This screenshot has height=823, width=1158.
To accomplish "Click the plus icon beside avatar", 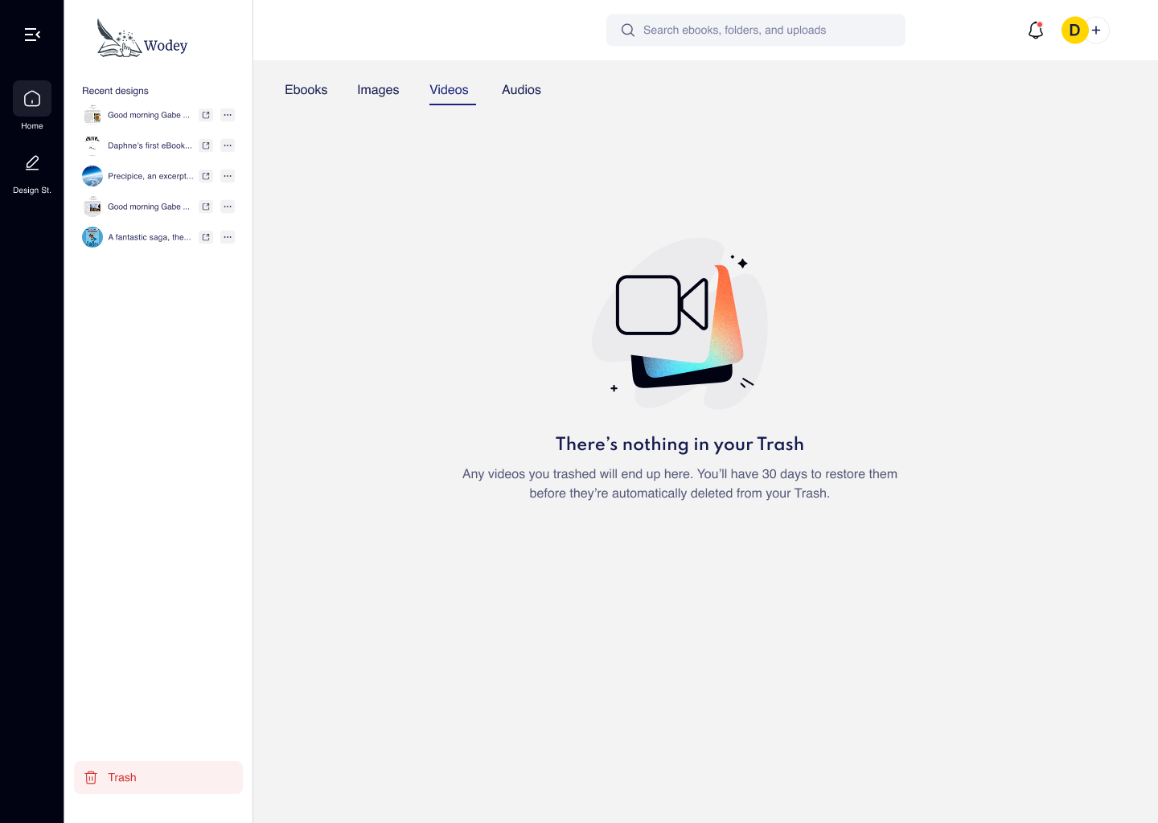I will point(1096,31).
